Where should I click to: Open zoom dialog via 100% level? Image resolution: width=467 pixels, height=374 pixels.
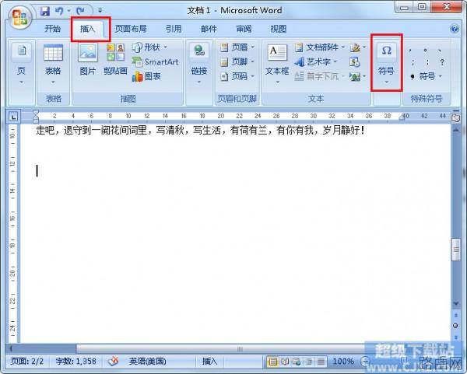click(x=343, y=362)
